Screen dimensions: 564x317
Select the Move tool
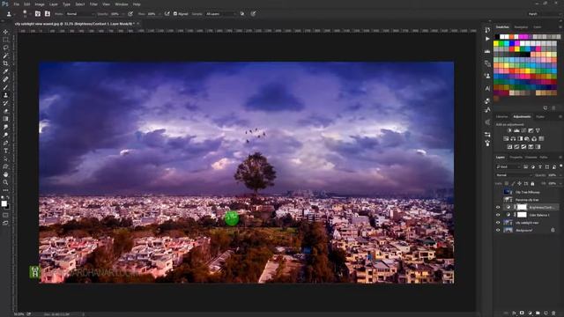(x=5, y=32)
